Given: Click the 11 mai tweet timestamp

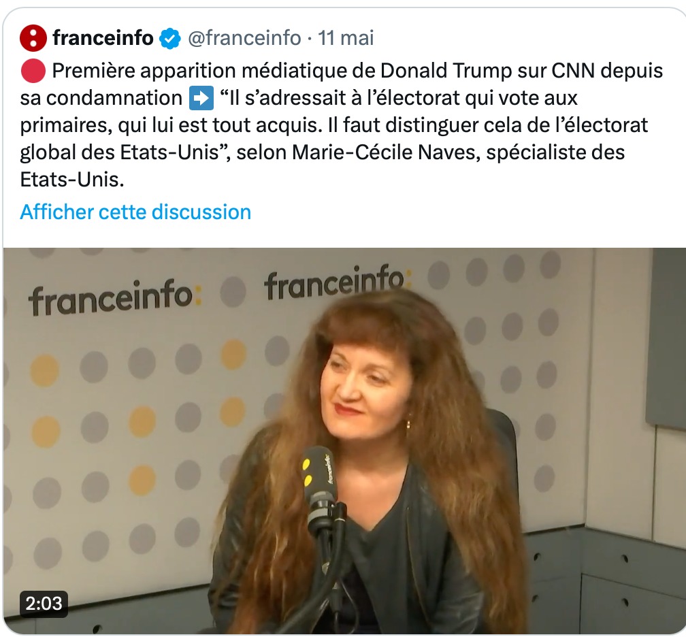Looking at the screenshot, I should click(346, 38).
